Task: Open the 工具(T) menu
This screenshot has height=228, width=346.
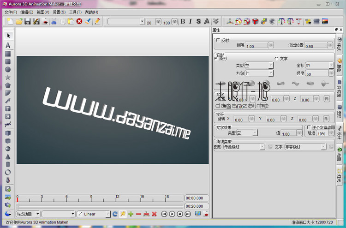Action: click(75, 12)
